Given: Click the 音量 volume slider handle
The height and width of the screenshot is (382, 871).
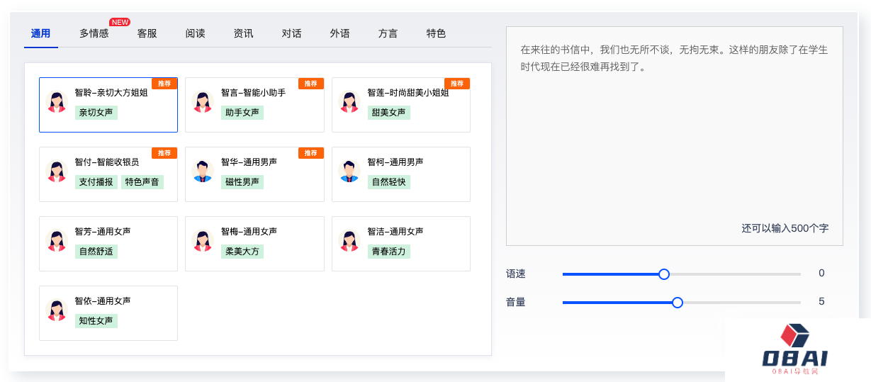Looking at the screenshot, I should pos(678,303).
